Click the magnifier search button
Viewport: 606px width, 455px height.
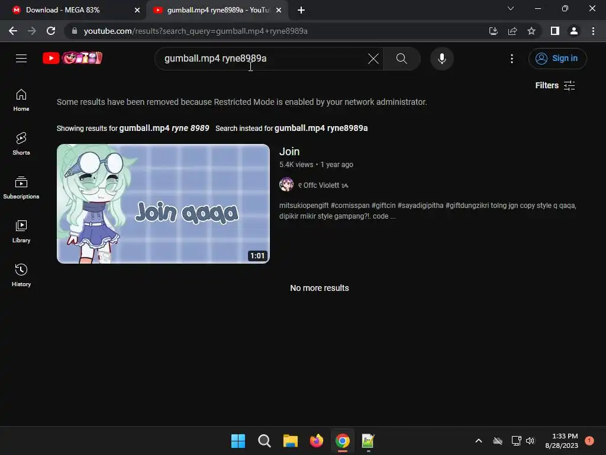402,59
